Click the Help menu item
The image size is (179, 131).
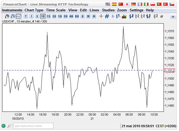150,10
